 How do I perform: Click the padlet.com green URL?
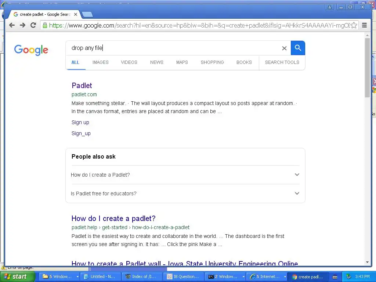point(84,94)
